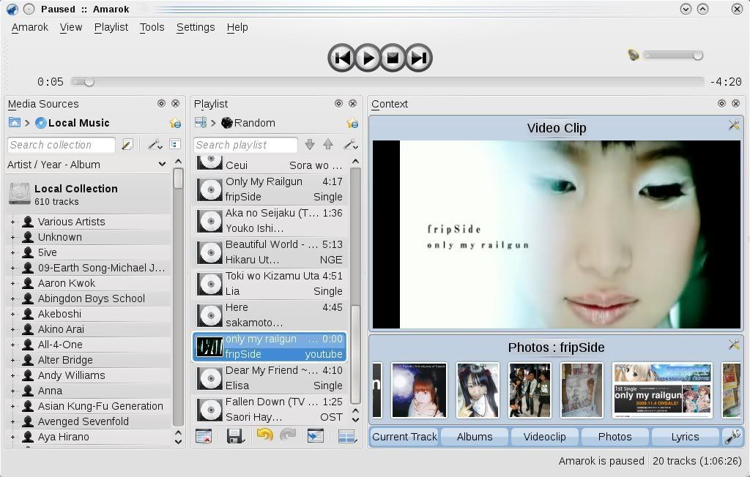This screenshot has height=477, width=750.
Task: Go to Media Sources home folder icon
Action: click(x=15, y=123)
